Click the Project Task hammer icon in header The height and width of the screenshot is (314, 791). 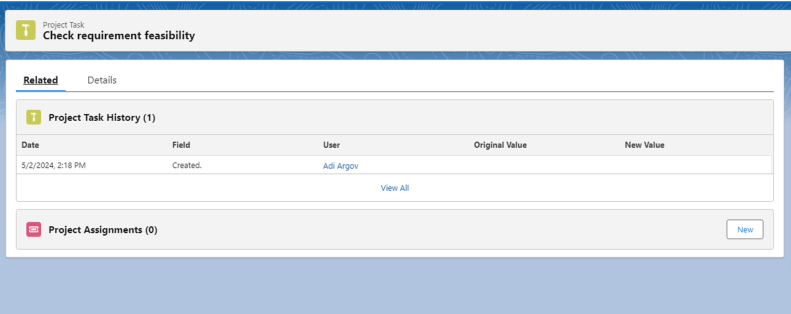click(26, 30)
